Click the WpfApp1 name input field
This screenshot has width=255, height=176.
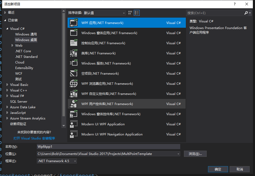tap(107, 146)
